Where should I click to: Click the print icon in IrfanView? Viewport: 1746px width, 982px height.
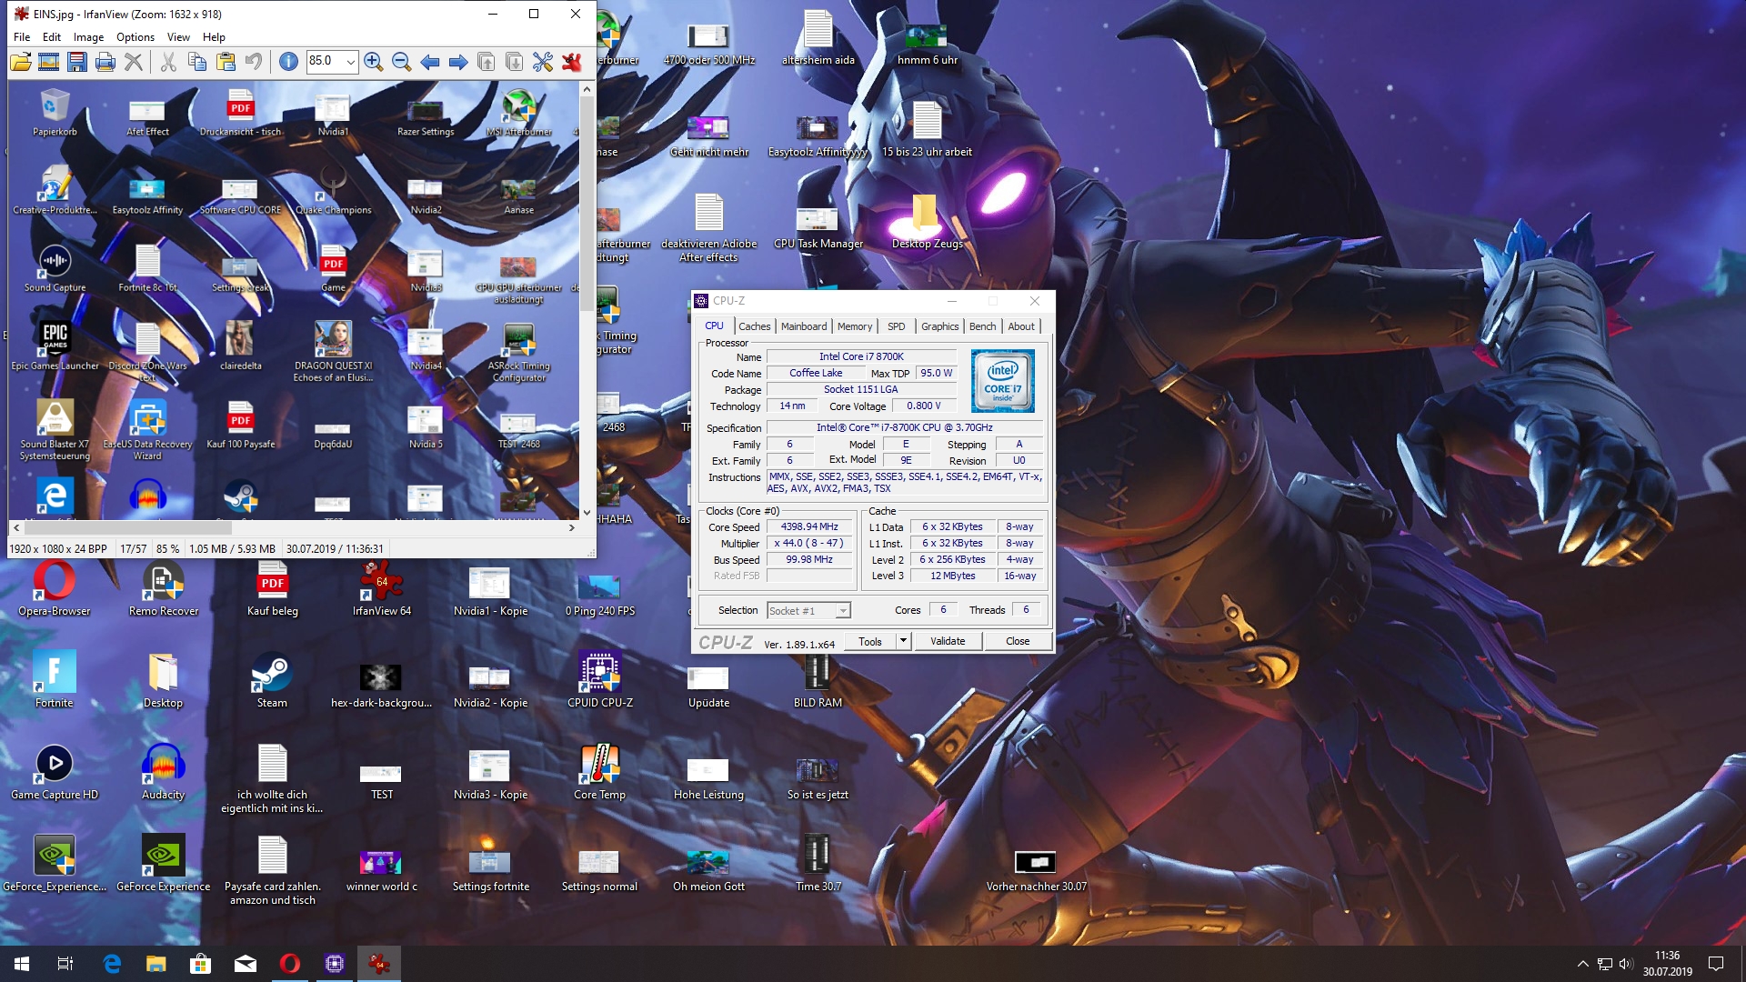coord(105,62)
